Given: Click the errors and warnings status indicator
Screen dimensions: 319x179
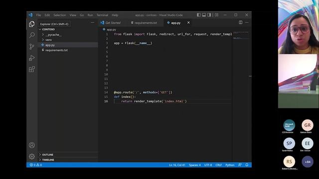Looking at the screenshot, I should click(x=36, y=165).
